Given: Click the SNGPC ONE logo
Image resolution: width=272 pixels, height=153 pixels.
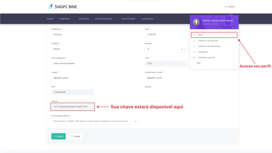Looking at the screenshot, I should 63,6.
